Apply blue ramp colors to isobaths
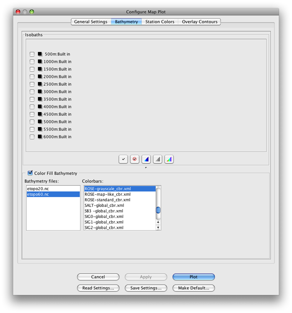Viewport: 292px width, 313px height. pyautogui.click(x=146, y=159)
